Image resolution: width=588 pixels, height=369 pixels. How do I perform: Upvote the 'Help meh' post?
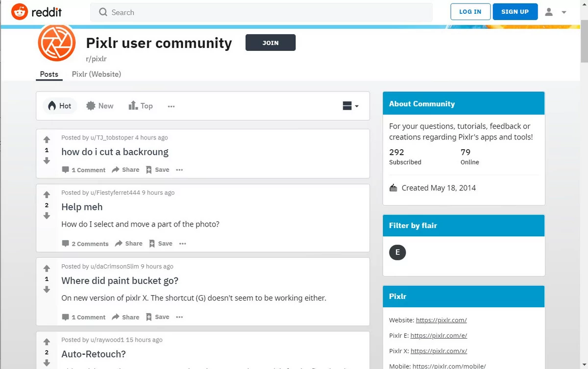[47, 195]
